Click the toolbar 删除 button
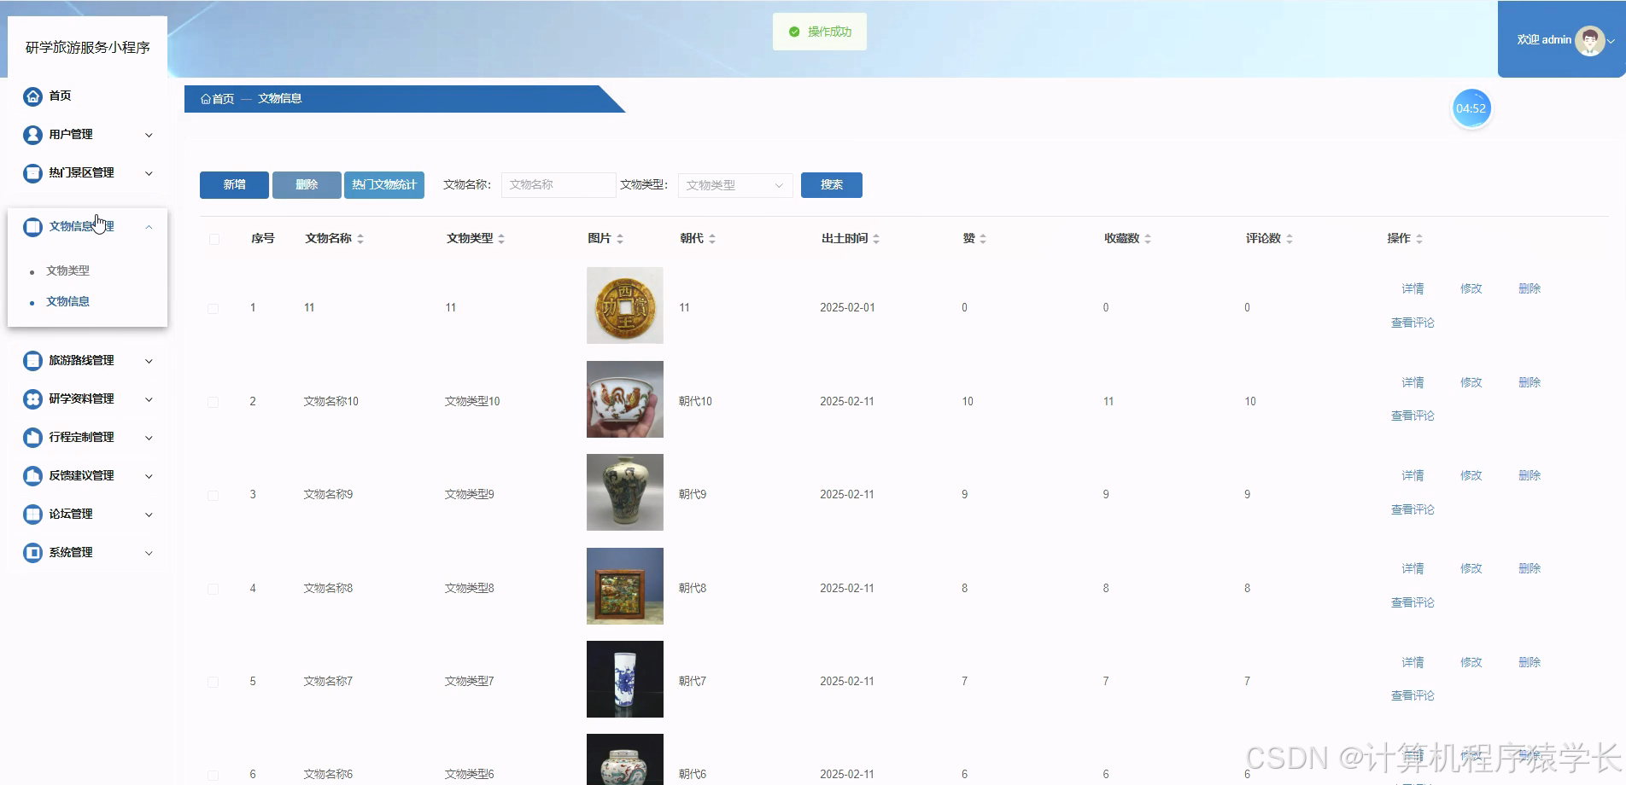 tap(307, 185)
